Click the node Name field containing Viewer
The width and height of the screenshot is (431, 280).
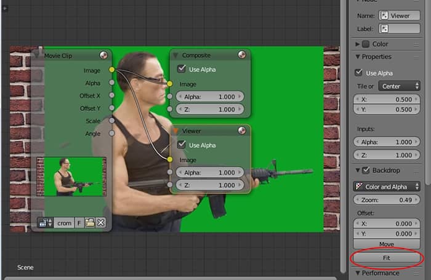point(399,15)
